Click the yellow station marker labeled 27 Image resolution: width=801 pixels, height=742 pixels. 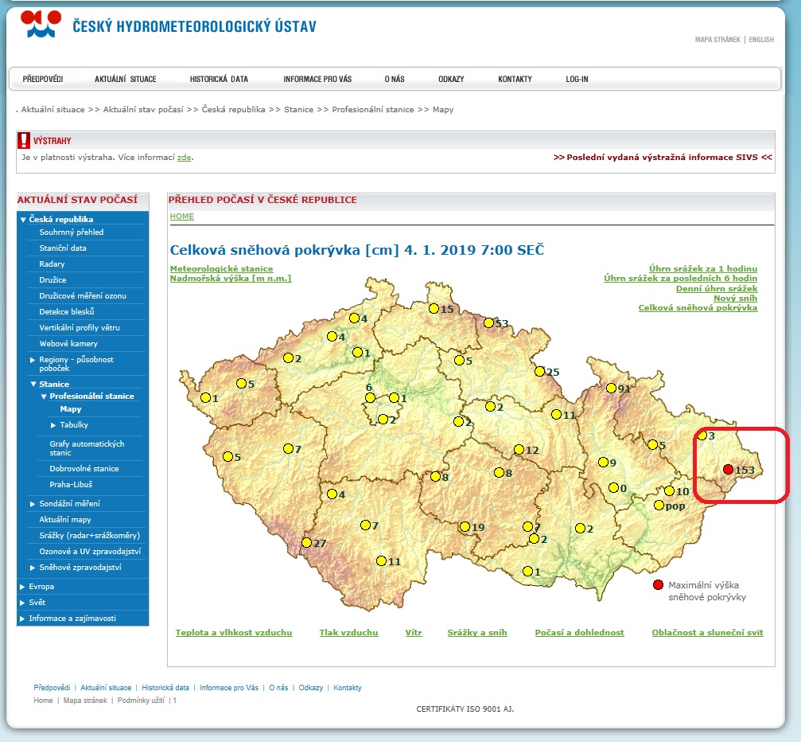(x=306, y=543)
